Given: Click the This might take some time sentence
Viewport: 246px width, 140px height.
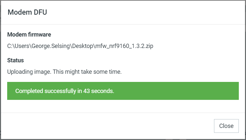Looking at the screenshot, I should [87, 72].
